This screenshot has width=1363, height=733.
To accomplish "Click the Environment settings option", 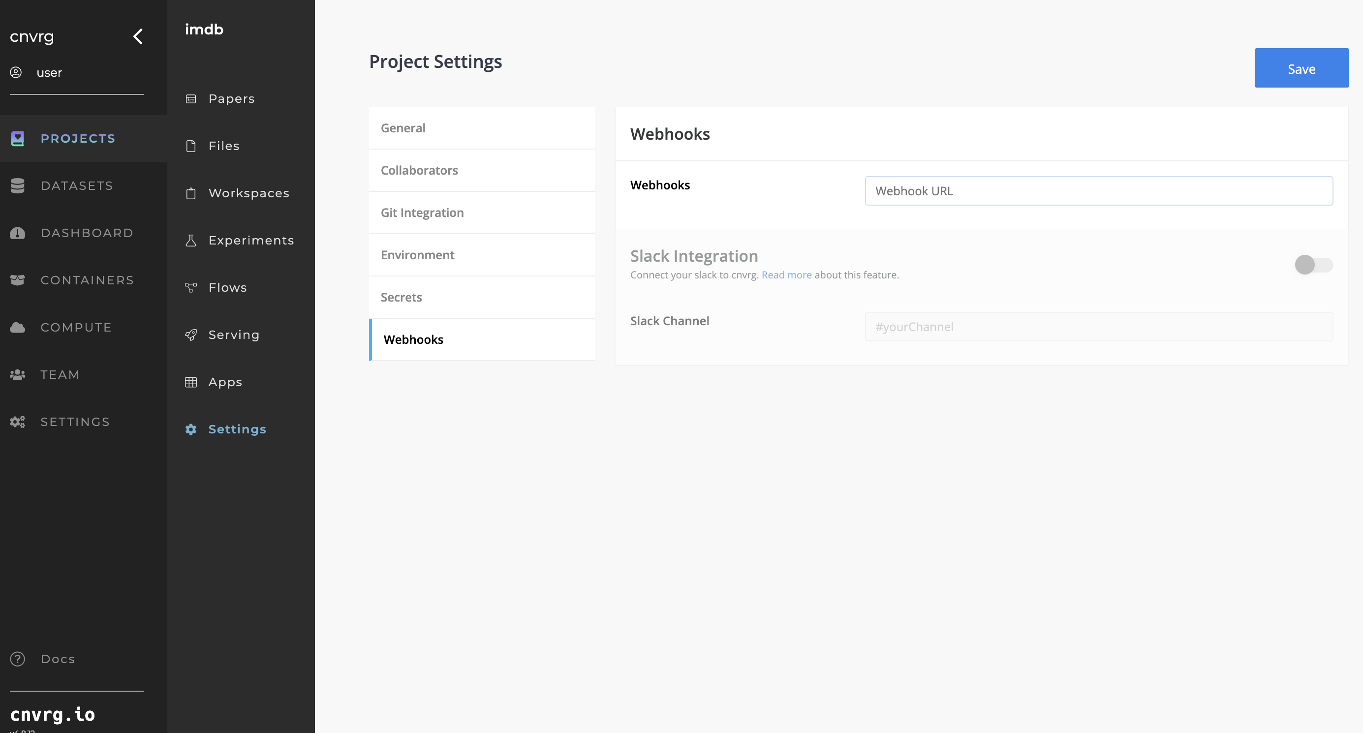I will (418, 254).
